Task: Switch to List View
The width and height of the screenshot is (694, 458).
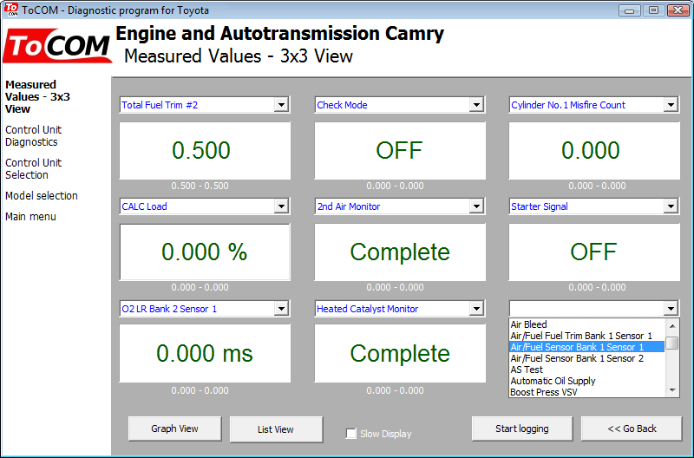Action: point(276,429)
